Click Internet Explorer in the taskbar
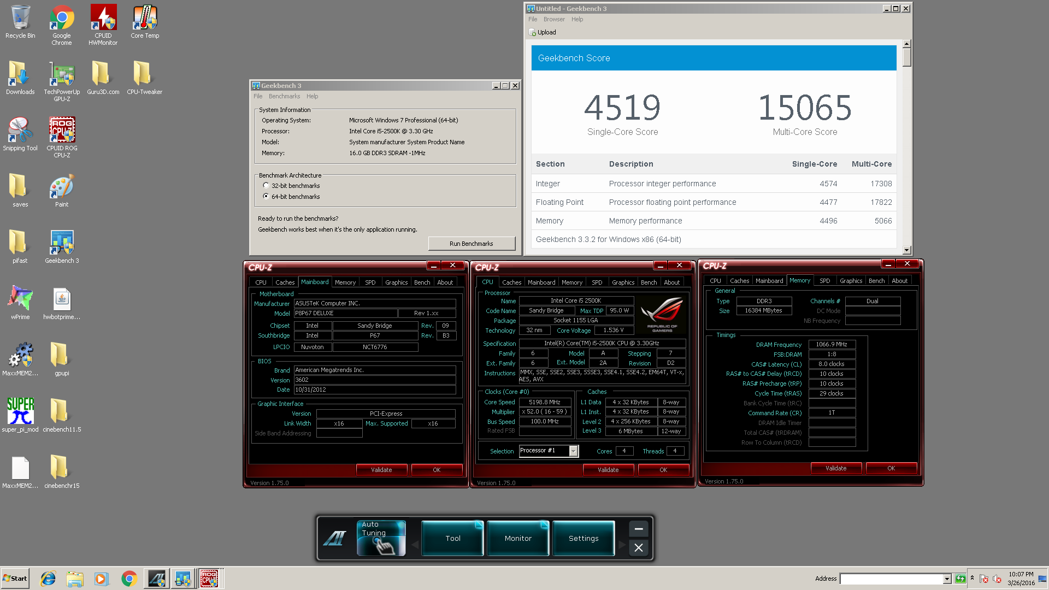 [x=48, y=579]
